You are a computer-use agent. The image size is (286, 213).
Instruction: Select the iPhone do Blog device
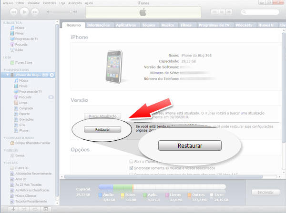pyautogui.click(x=27, y=75)
